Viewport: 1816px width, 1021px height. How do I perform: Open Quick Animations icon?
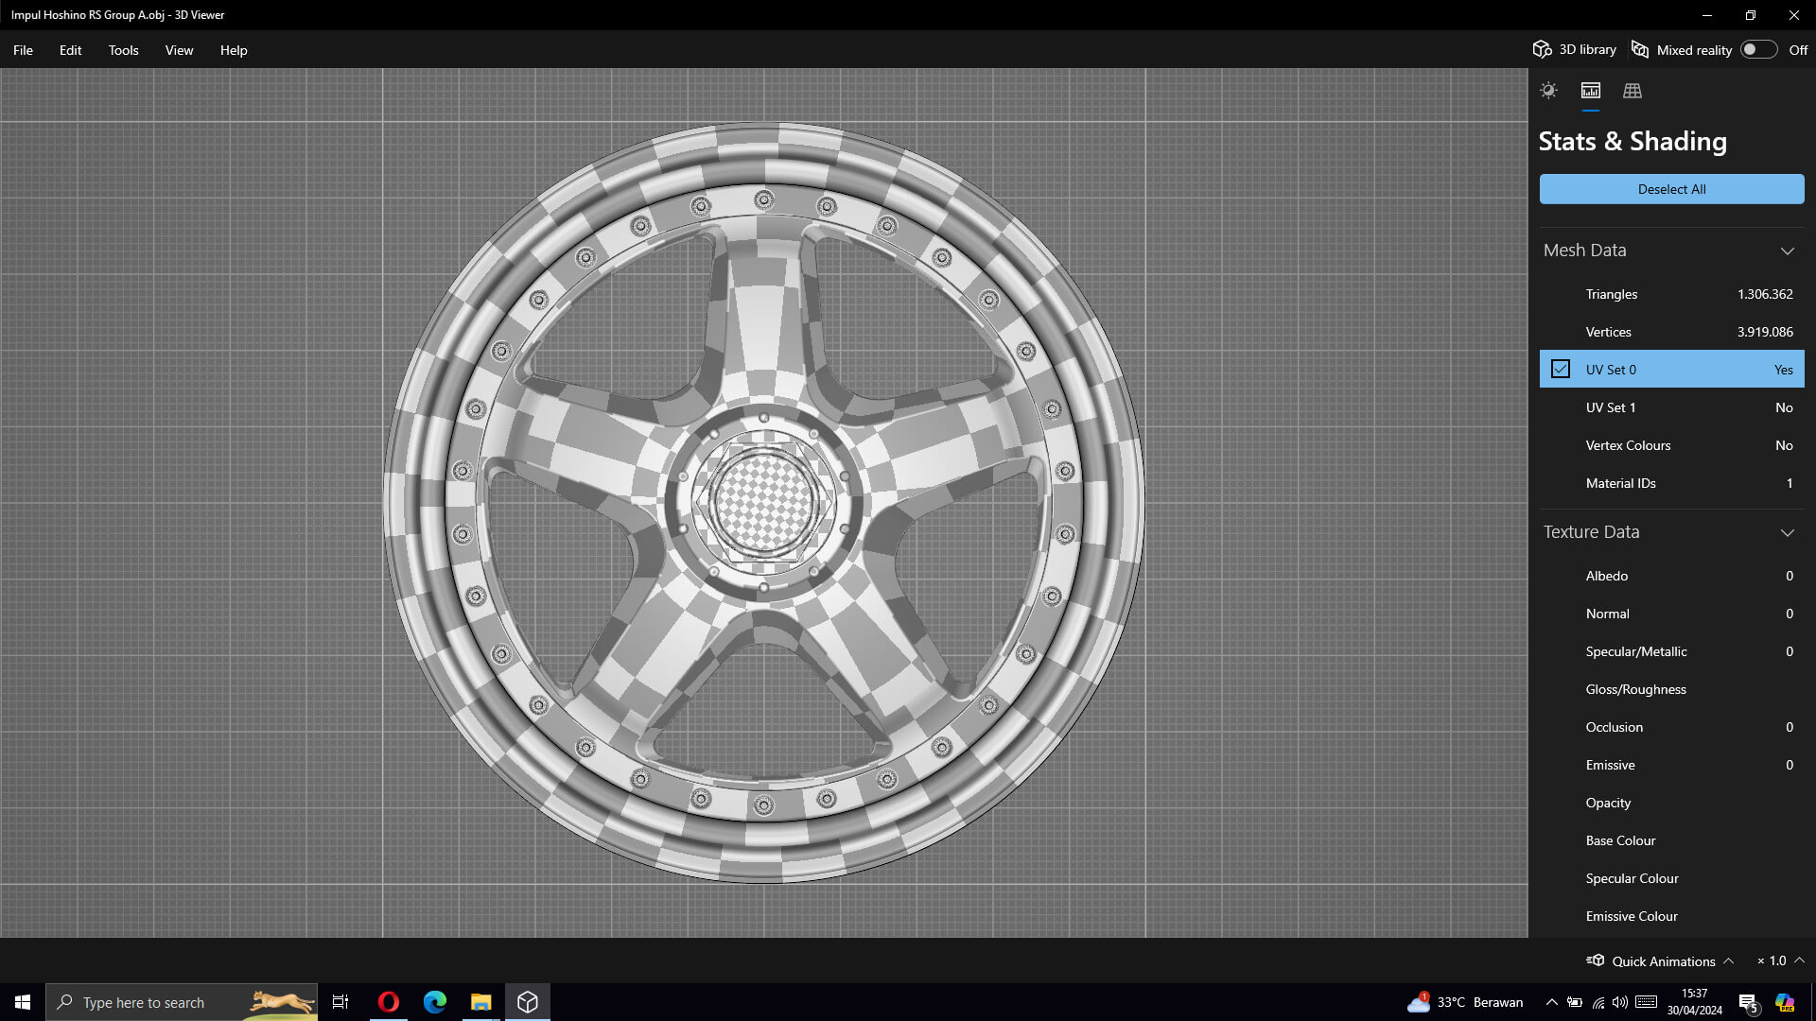[x=1596, y=960]
